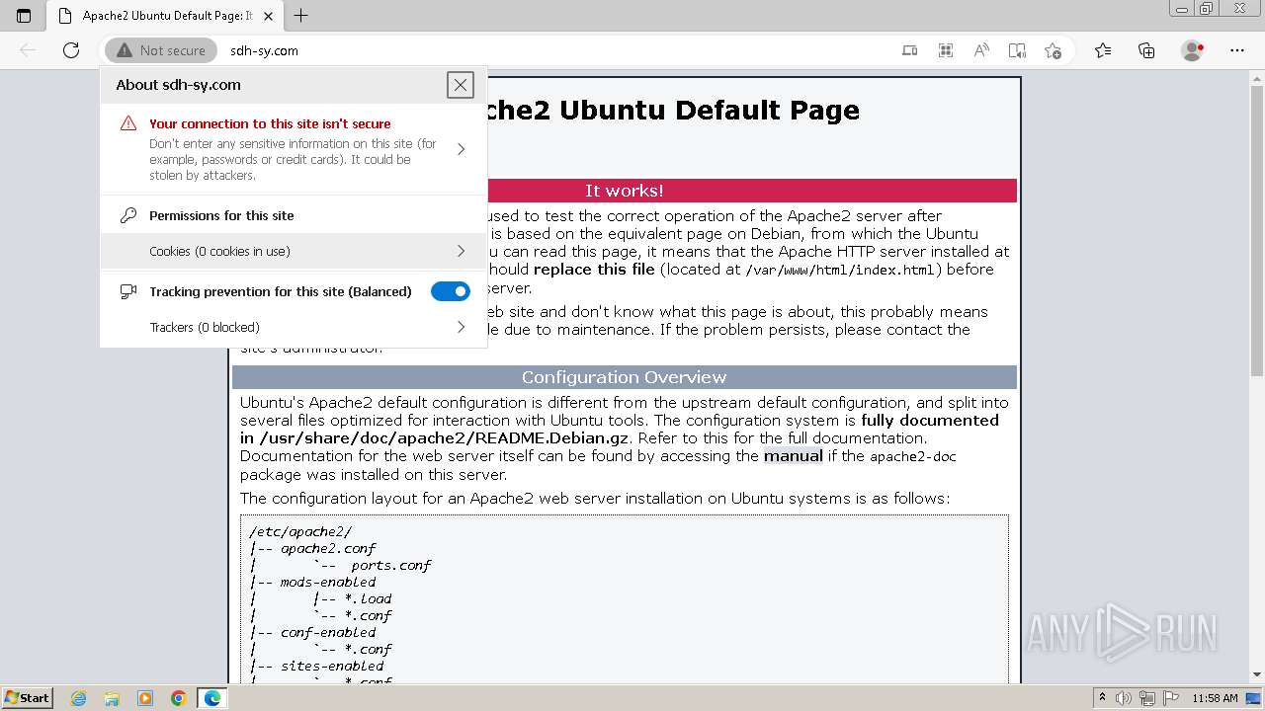Start Read aloud from address bar

click(981, 50)
